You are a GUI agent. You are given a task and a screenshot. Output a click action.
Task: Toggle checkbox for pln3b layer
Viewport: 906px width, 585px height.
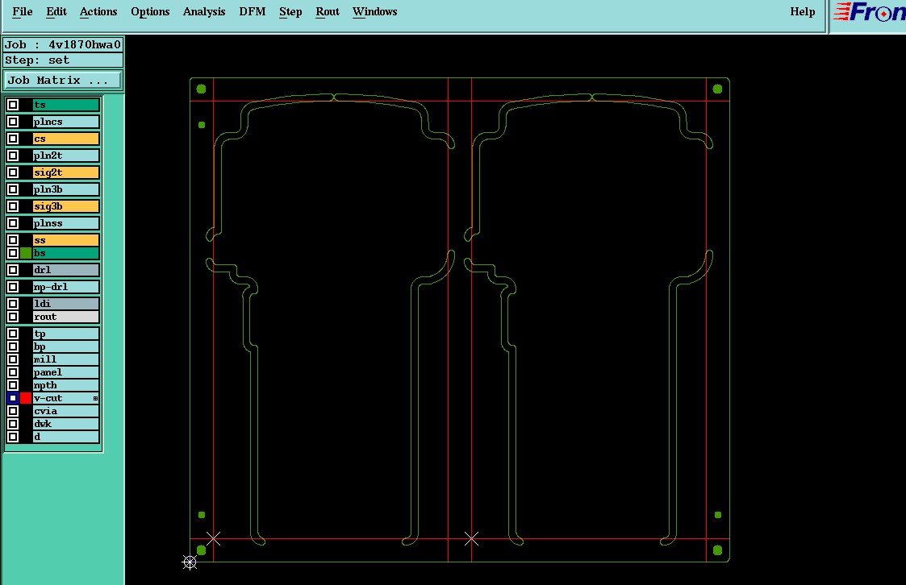click(x=13, y=189)
